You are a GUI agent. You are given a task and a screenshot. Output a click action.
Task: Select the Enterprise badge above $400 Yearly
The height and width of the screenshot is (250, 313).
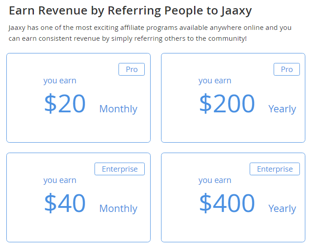275,169
